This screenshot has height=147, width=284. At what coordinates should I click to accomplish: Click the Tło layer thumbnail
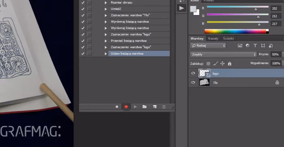click(x=204, y=82)
